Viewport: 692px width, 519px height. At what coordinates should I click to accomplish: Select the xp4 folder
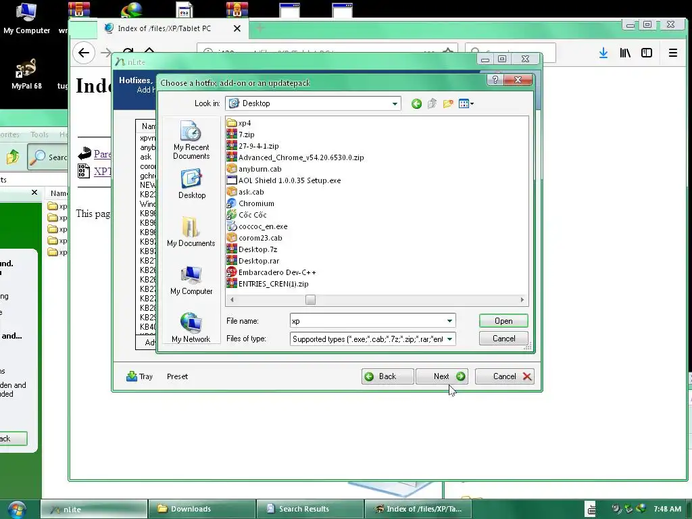coord(239,123)
